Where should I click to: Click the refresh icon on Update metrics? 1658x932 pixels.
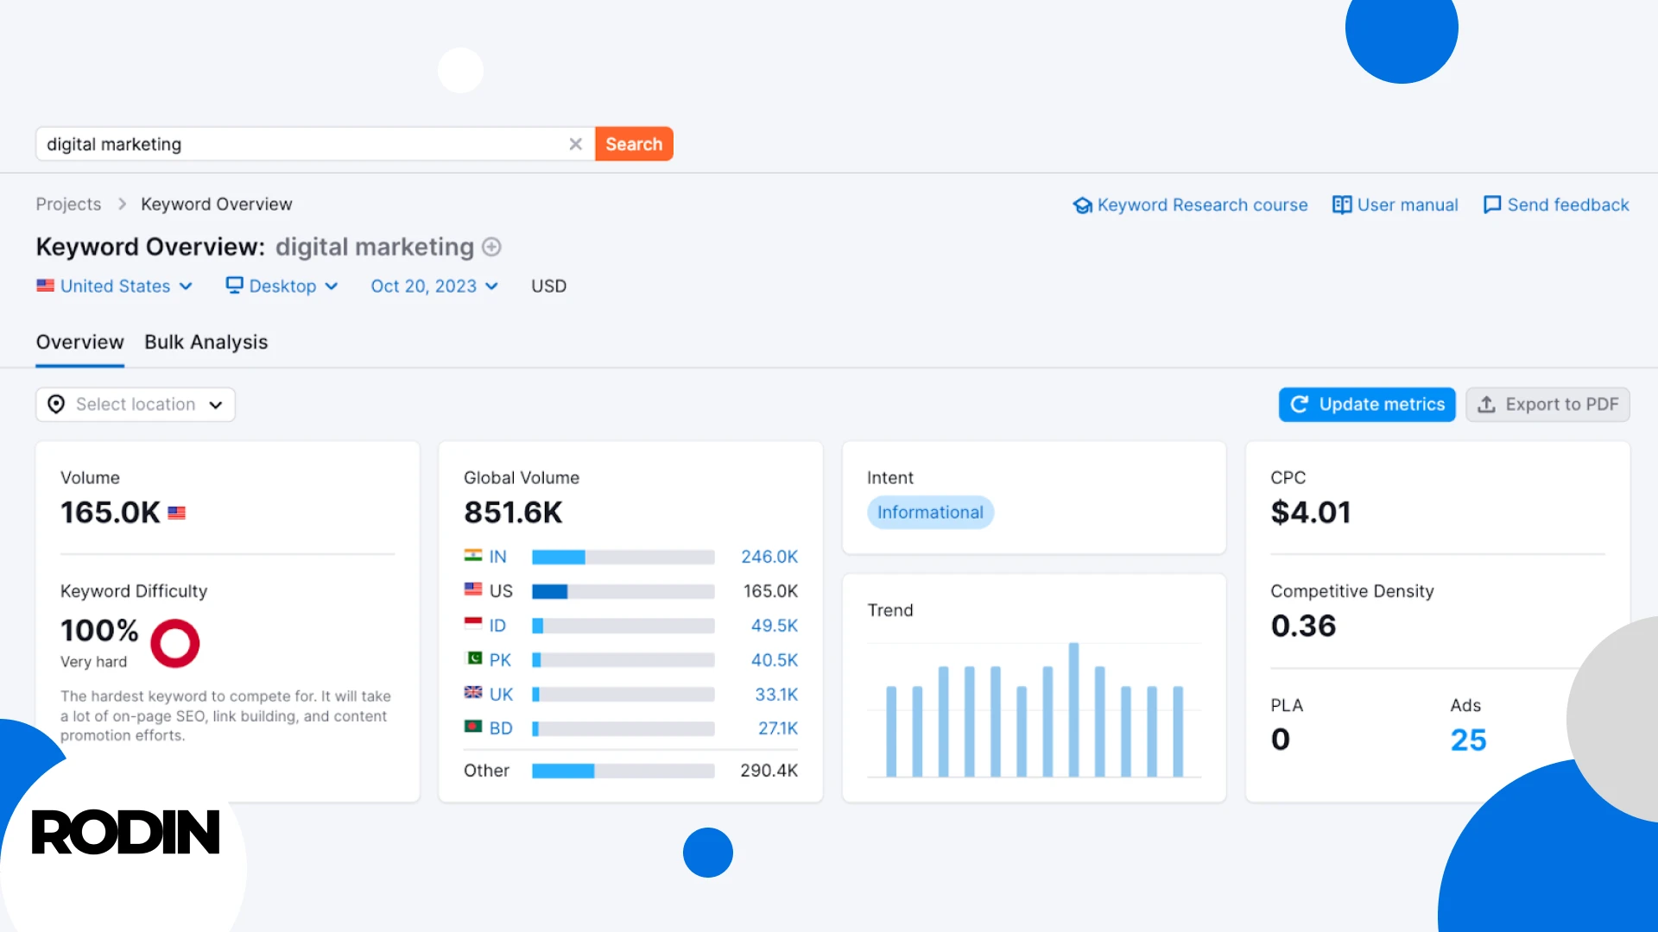pos(1299,405)
